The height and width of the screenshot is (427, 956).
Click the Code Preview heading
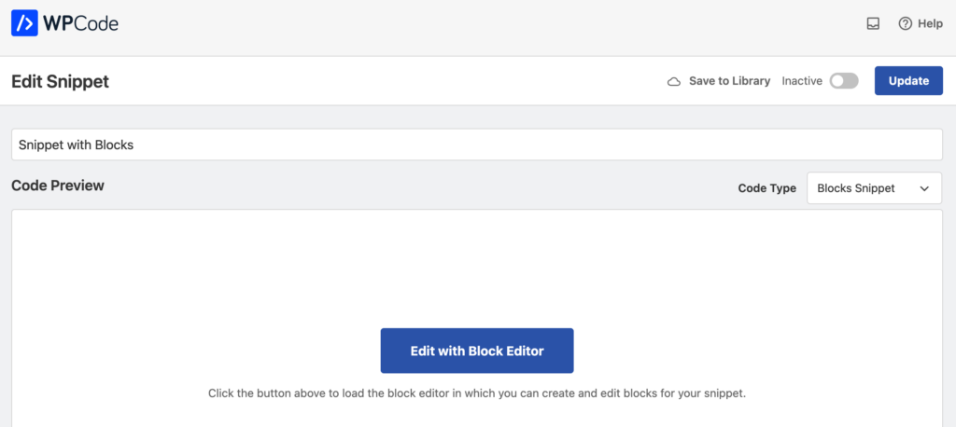pos(58,186)
